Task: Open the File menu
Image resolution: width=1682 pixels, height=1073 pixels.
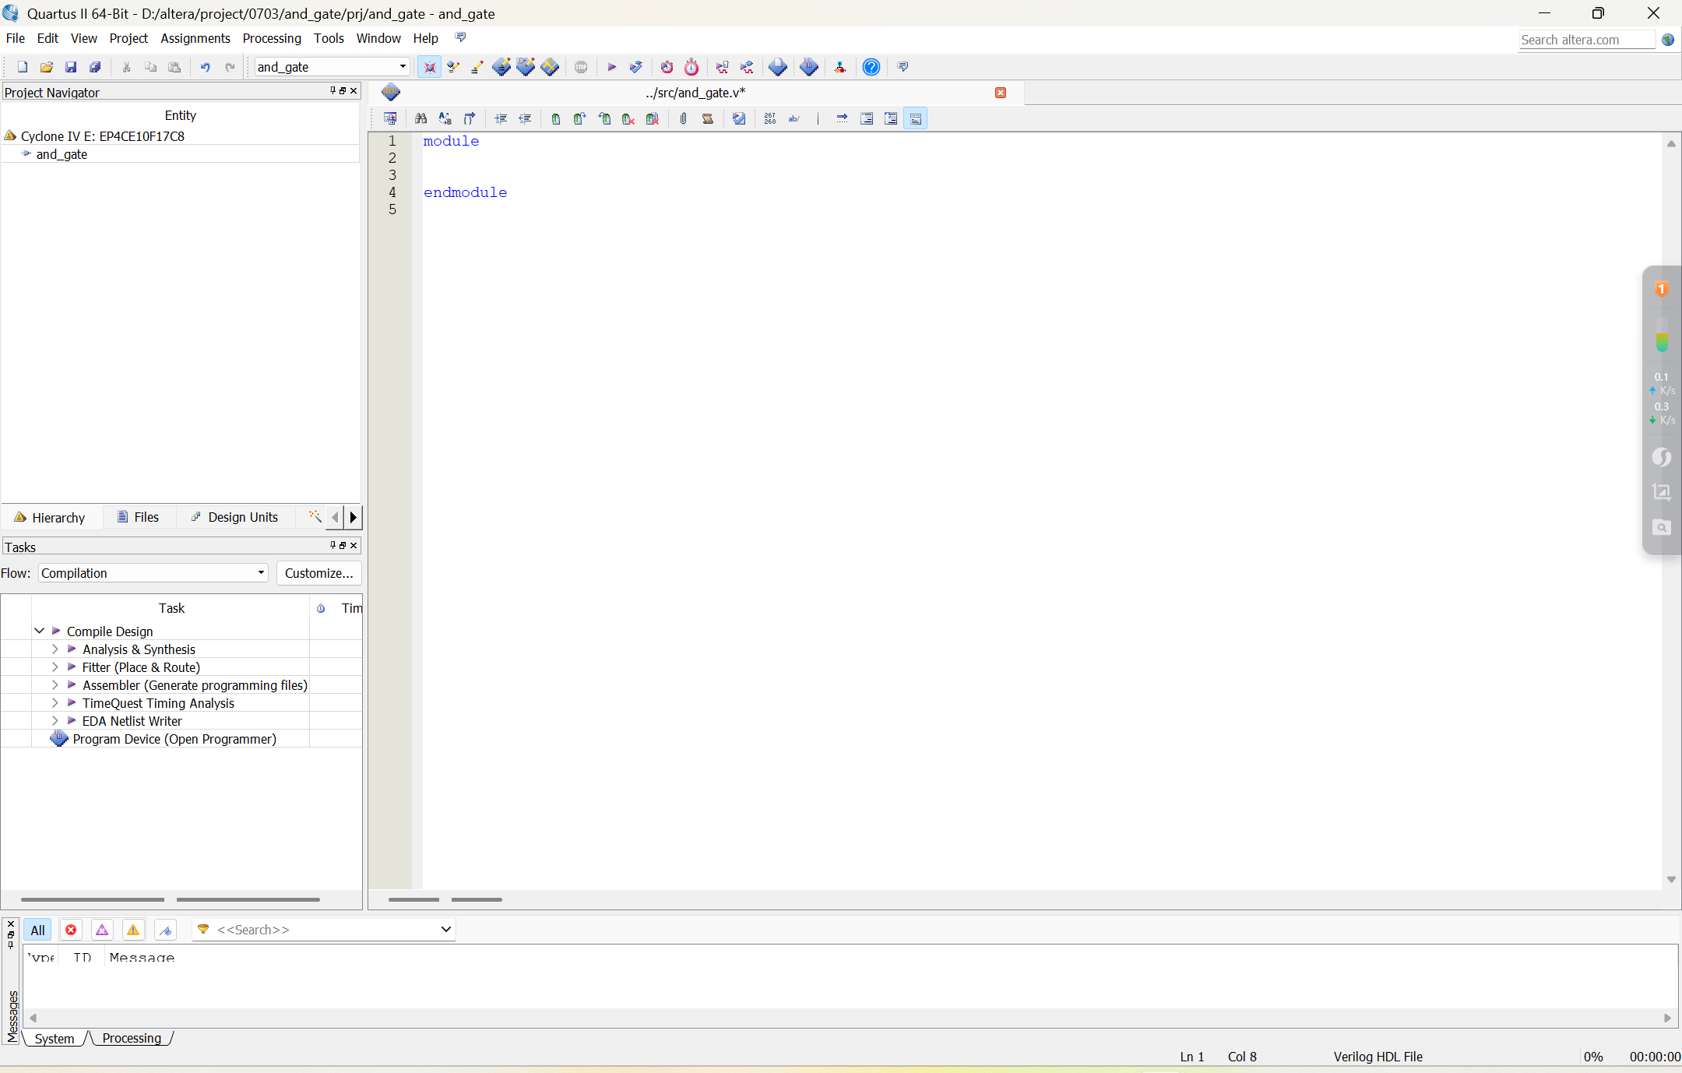Action: coord(16,38)
